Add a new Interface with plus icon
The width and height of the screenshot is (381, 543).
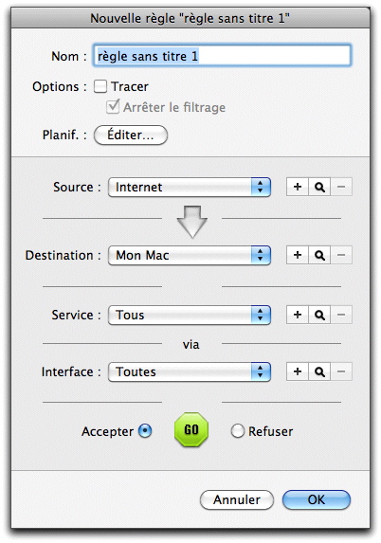click(x=298, y=371)
